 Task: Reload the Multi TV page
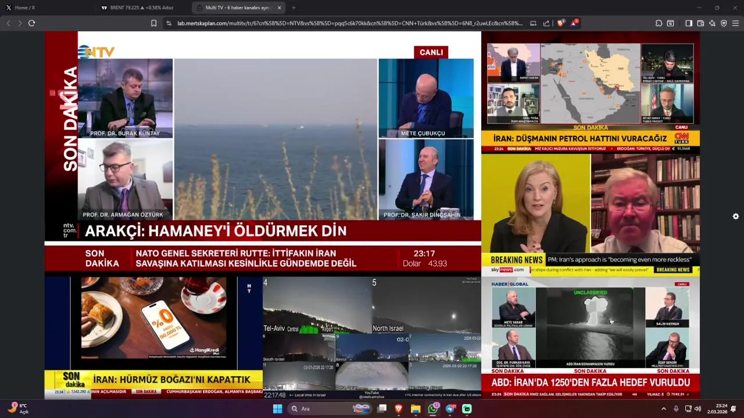(x=31, y=23)
